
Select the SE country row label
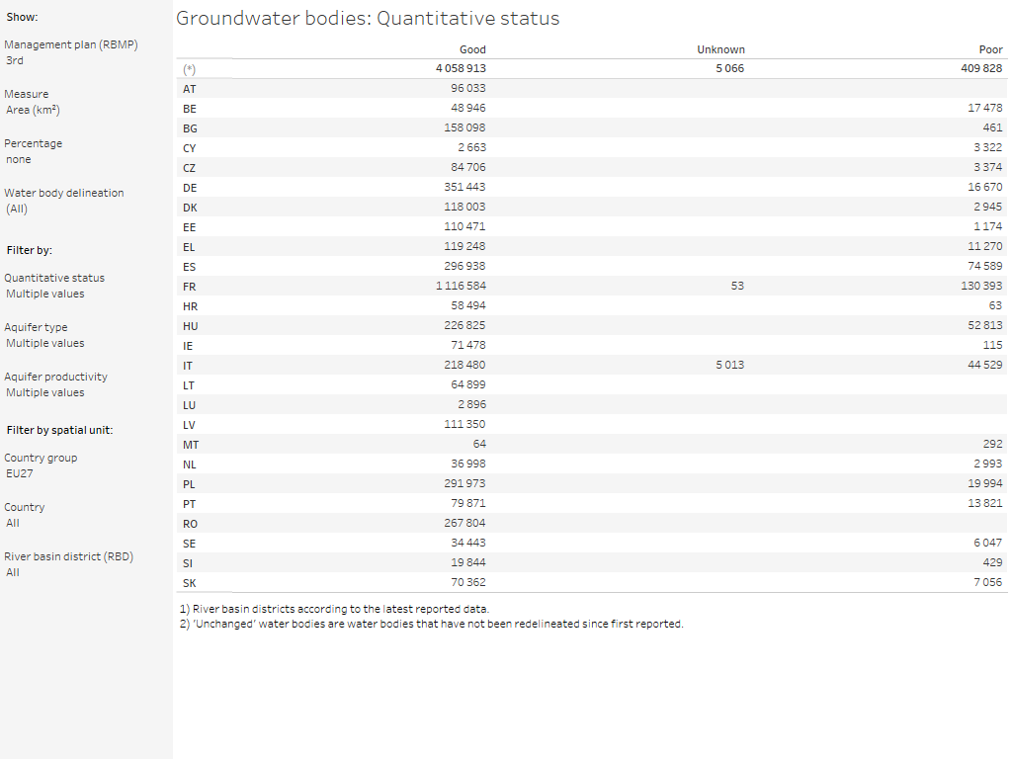tap(189, 545)
